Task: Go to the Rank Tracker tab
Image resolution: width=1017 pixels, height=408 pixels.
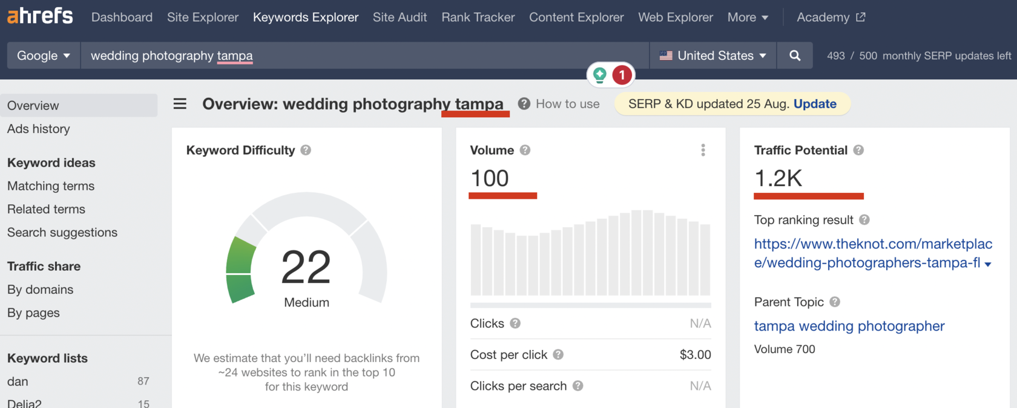Action: pos(478,18)
